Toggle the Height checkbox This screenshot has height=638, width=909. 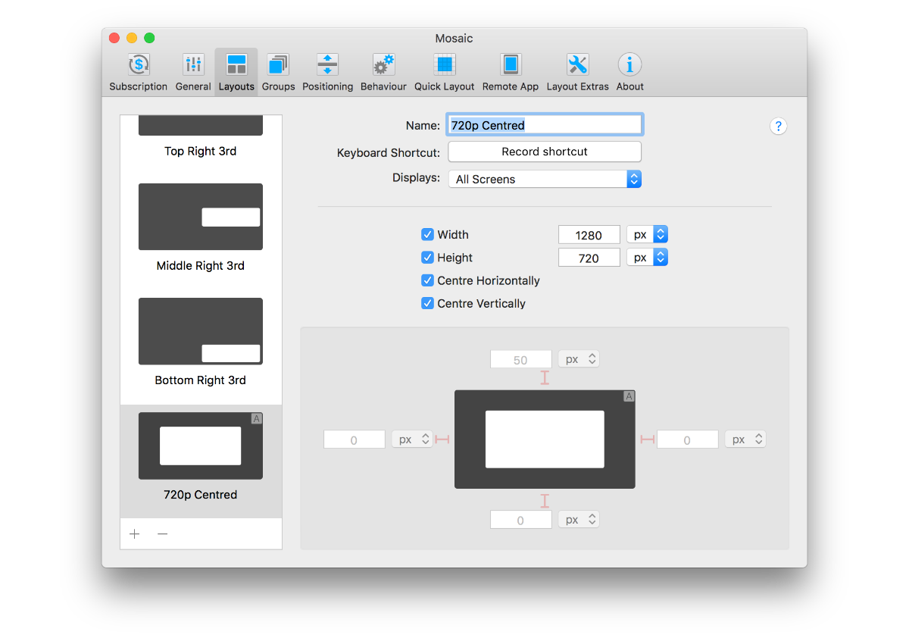click(427, 258)
